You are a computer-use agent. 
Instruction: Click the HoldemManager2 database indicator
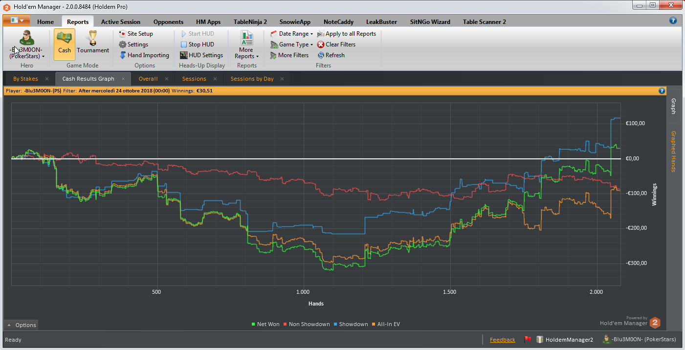(x=565, y=339)
